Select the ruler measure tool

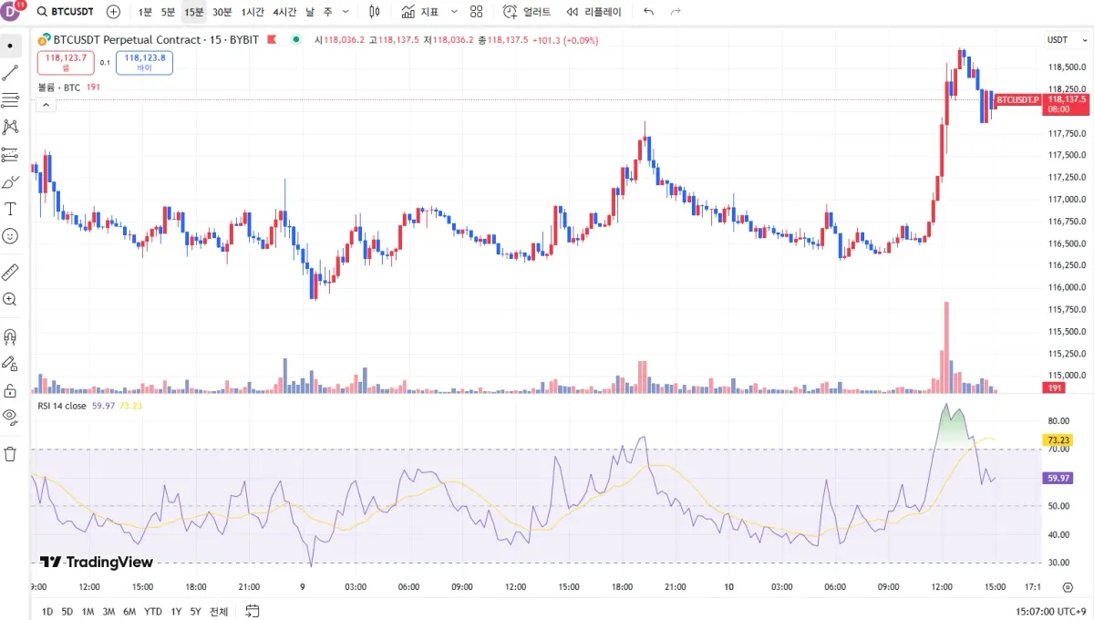click(x=10, y=272)
